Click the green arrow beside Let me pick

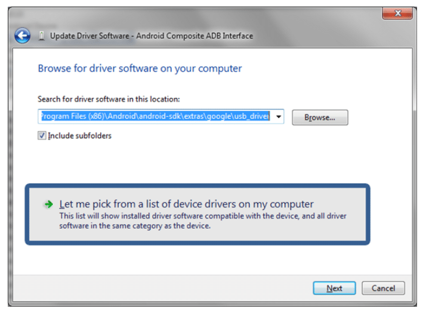[x=48, y=204]
